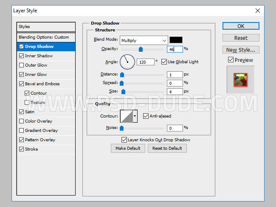
Task: Disable the Anti-aliased option
Action: [146, 116]
